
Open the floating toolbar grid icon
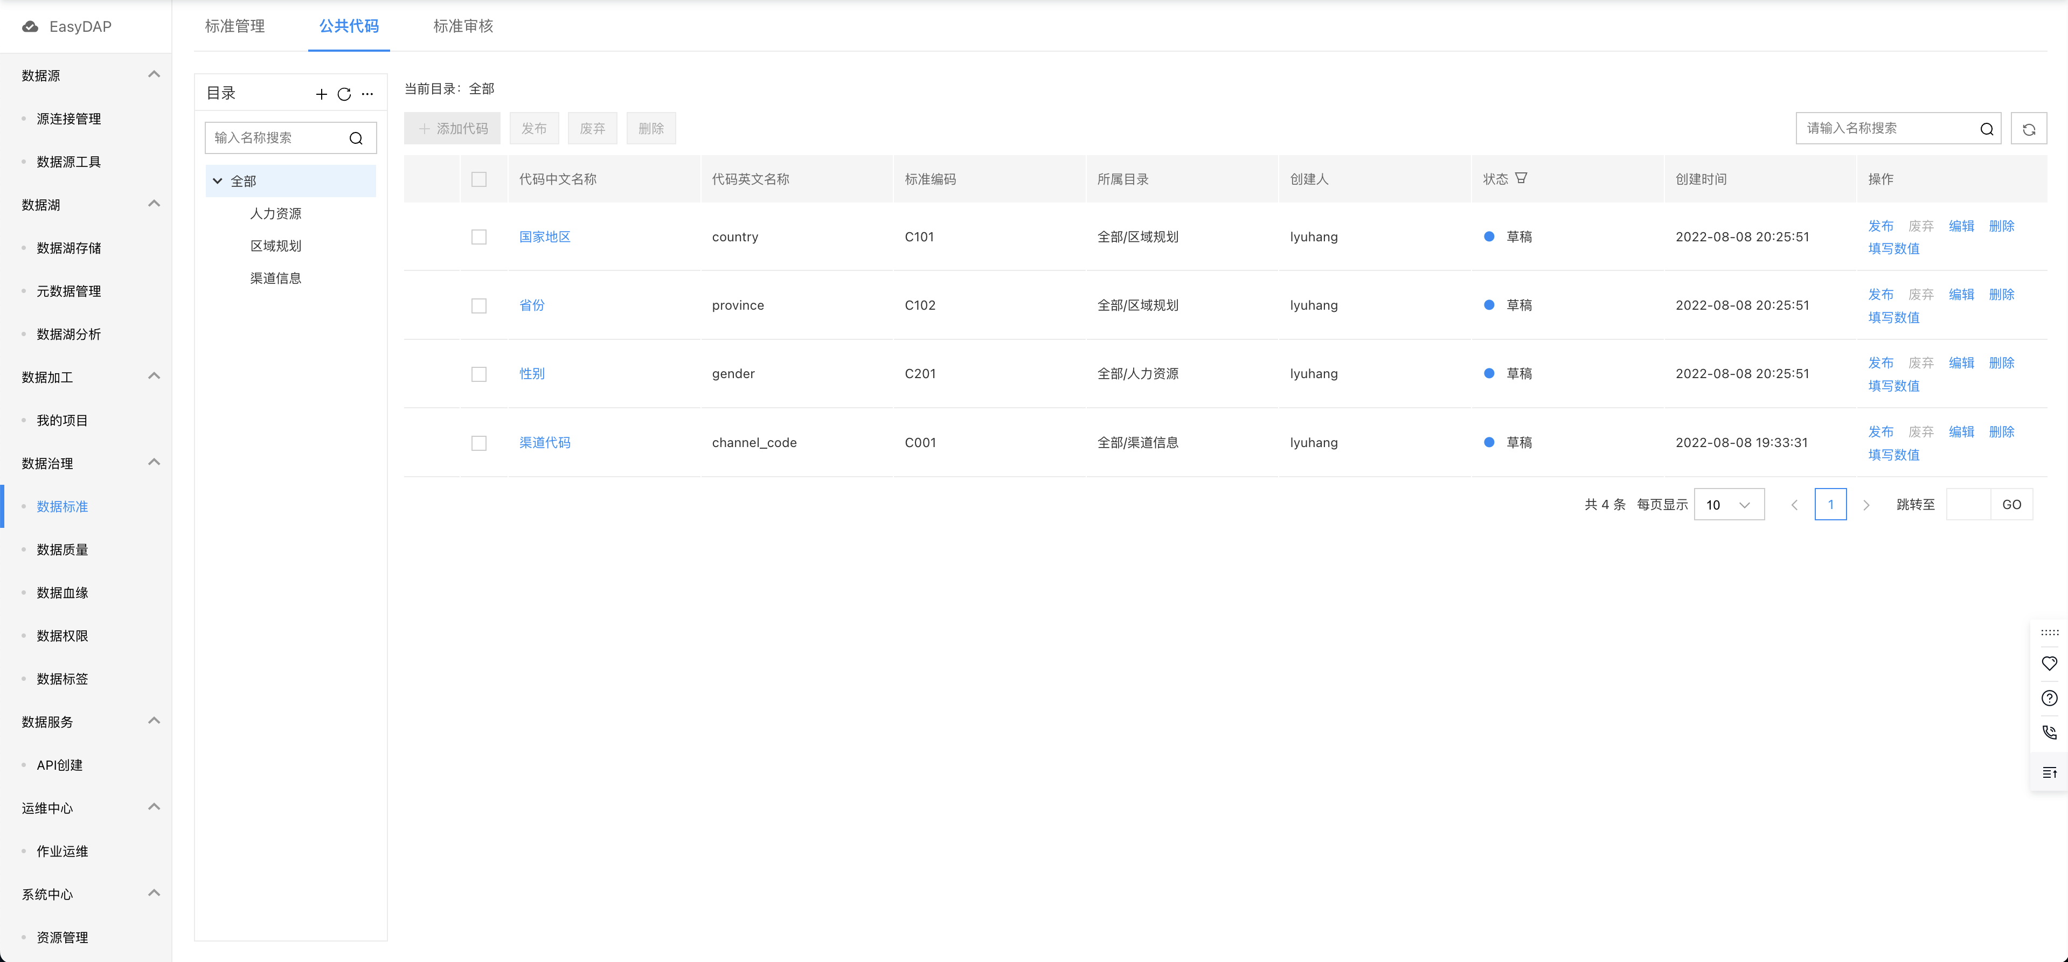click(x=2050, y=633)
